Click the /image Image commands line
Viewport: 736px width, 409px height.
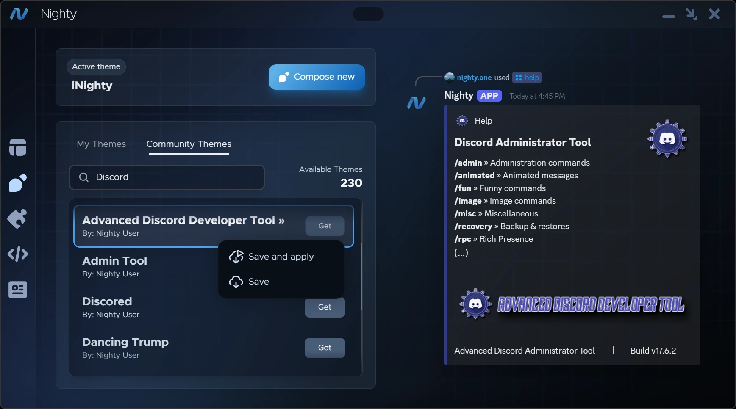pyautogui.click(x=505, y=201)
